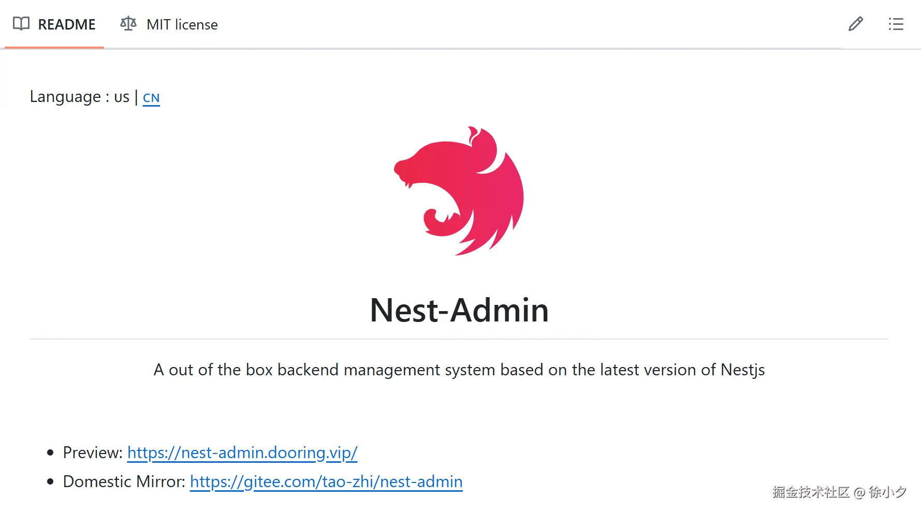The image size is (921, 513).
Task: Click the README book icon
Action: click(21, 24)
